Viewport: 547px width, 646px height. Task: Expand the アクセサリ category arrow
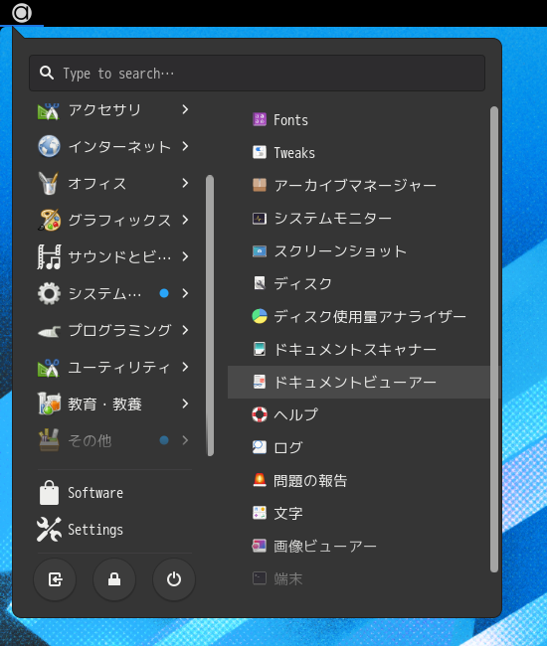coord(185,109)
